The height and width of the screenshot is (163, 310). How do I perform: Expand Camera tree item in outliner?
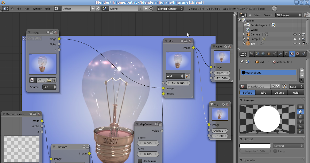click(x=244, y=34)
